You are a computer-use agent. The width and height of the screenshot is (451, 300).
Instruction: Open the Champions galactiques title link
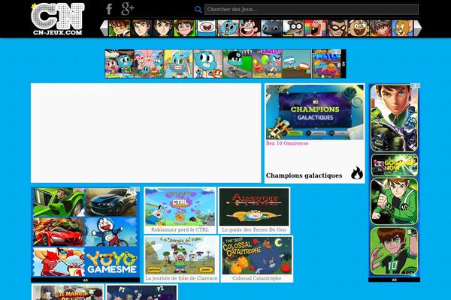[304, 175]
